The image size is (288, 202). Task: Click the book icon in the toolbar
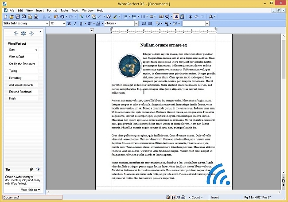click(x=161, y=17)
